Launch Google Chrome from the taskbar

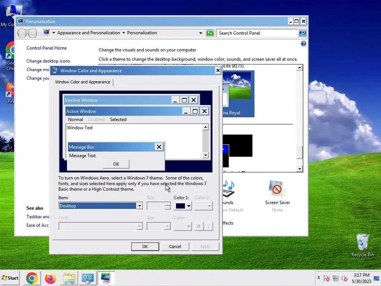click(32, 278)
